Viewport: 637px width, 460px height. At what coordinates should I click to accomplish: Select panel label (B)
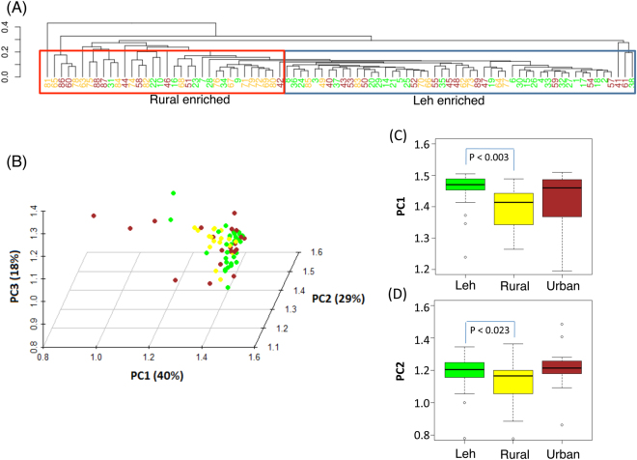click(x=16, y=161)
